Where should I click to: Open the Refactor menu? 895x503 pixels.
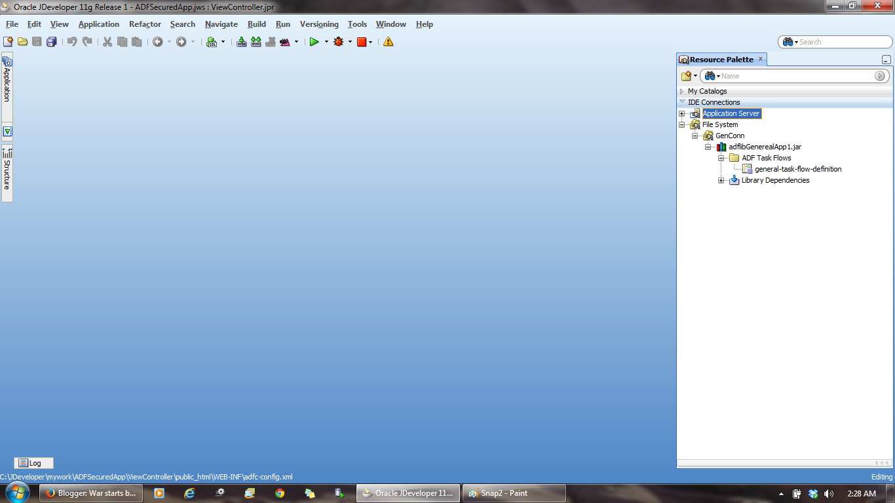pos(145,24)
